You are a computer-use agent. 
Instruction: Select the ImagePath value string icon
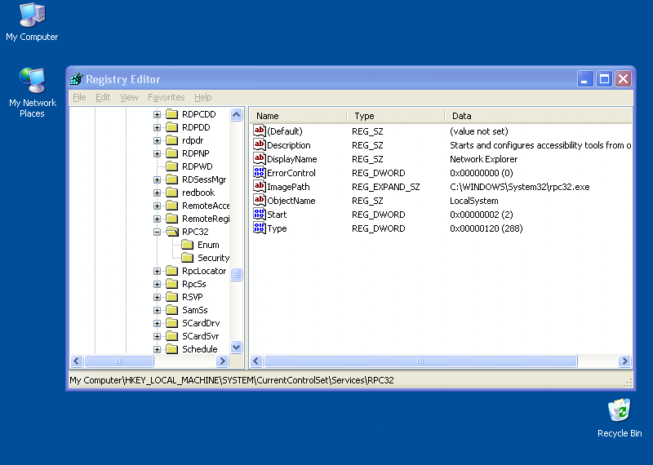(x=259, y=187)
